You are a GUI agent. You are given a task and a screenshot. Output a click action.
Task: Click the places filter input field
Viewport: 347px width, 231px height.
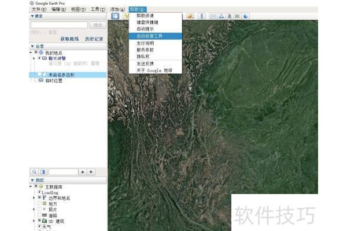[63, 172]
